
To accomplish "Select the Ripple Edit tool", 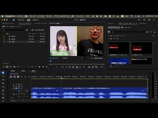I will [x=3, y=80].
